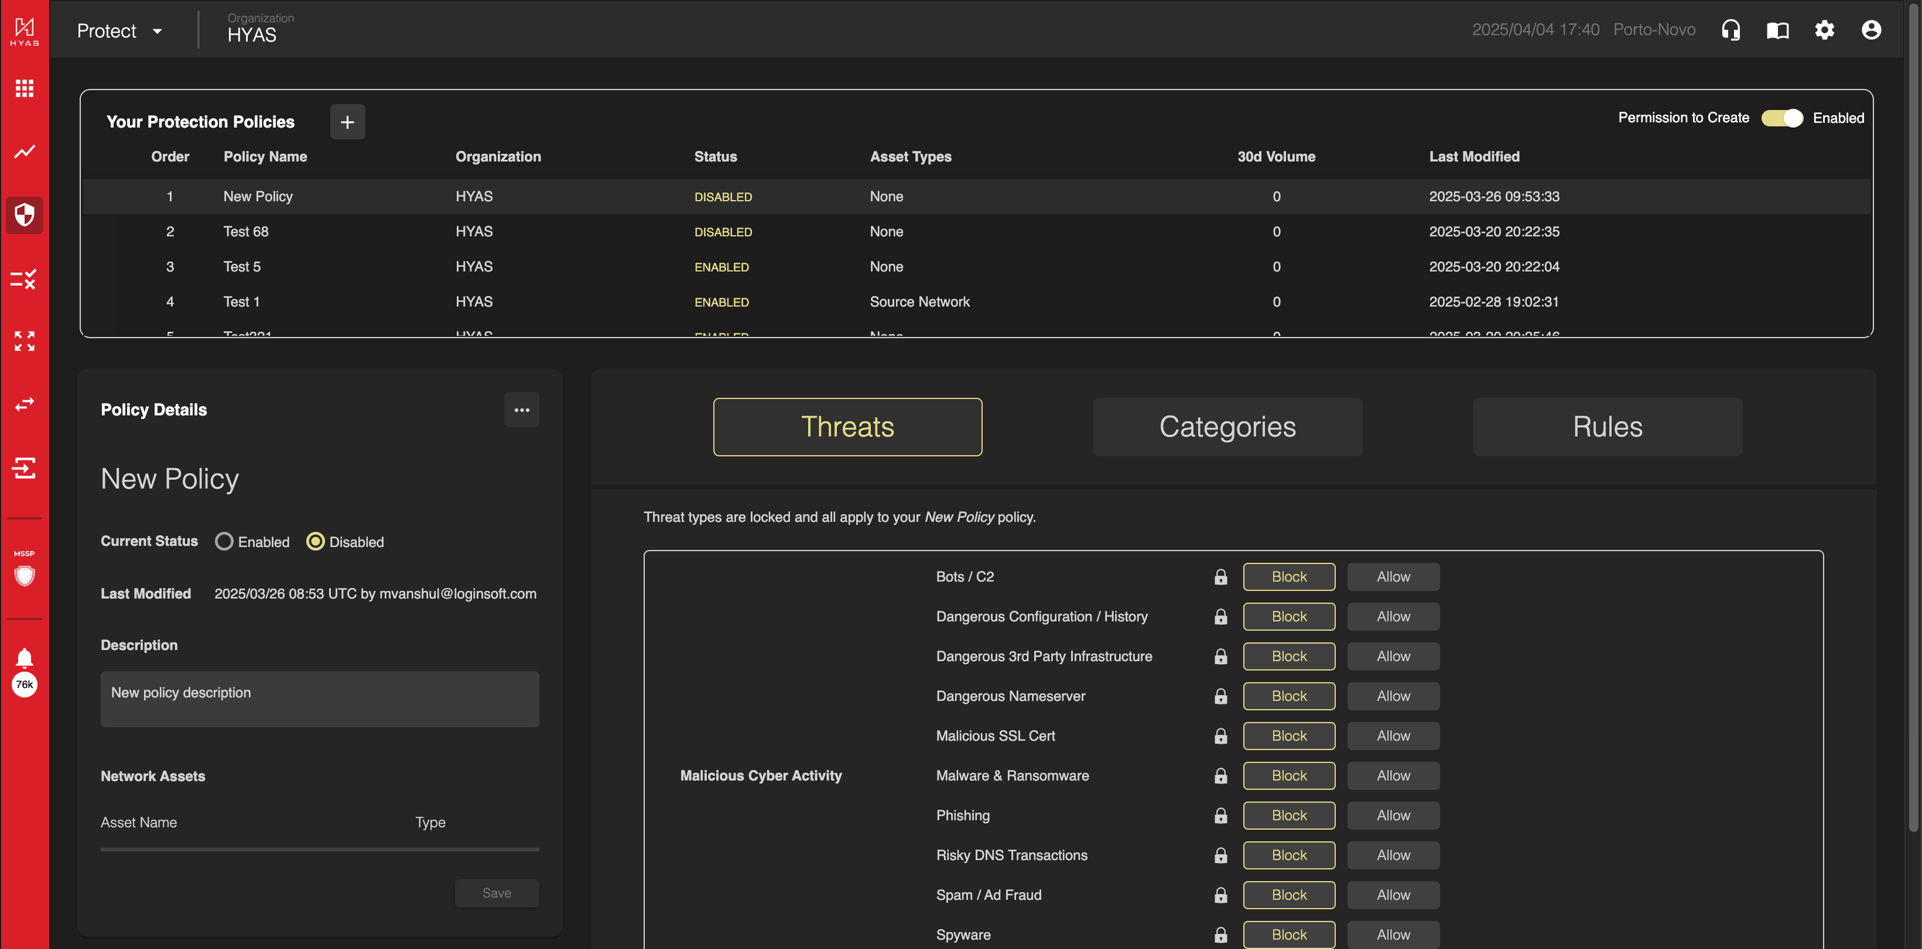Open the support headset icon

(x=1731, y=30)
